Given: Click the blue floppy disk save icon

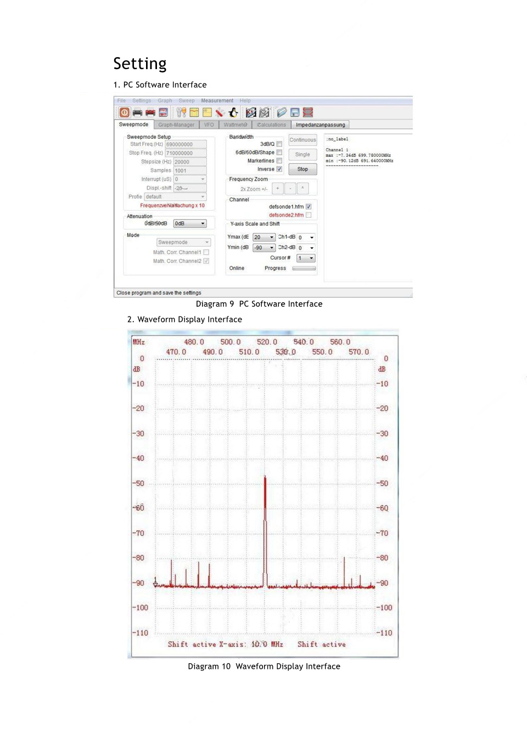Looking at the screenshot, I should click(295, 112).
